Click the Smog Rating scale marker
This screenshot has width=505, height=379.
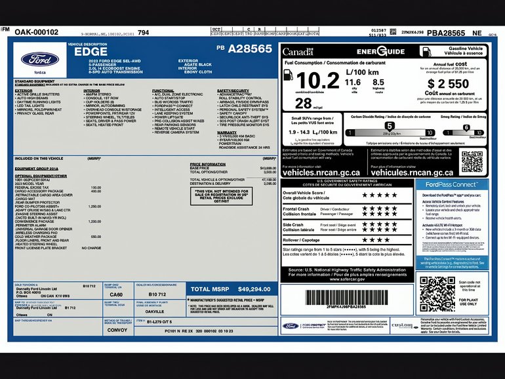pyautogui.click(x=466, y=128)
